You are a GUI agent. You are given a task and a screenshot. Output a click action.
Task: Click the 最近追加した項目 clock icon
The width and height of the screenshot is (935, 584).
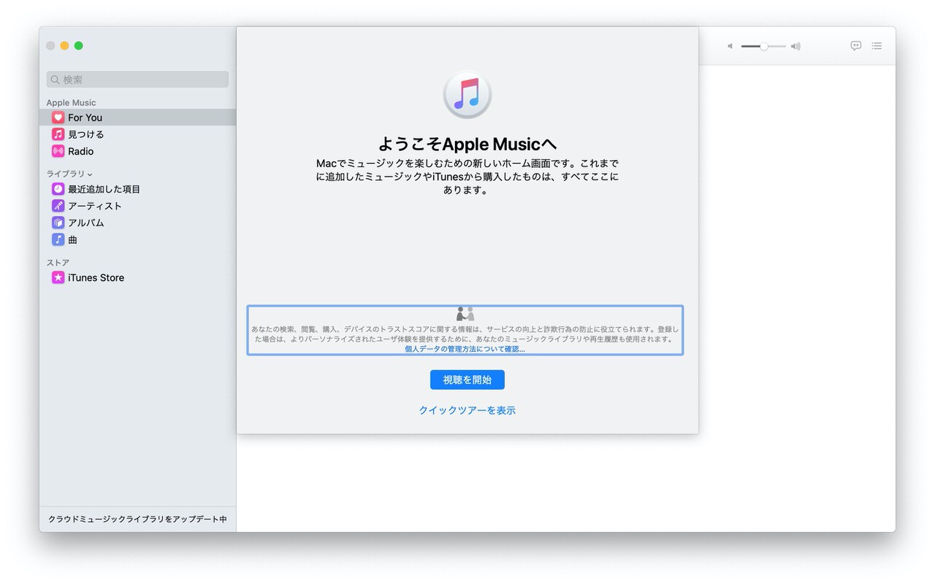(x=58, y=189)
